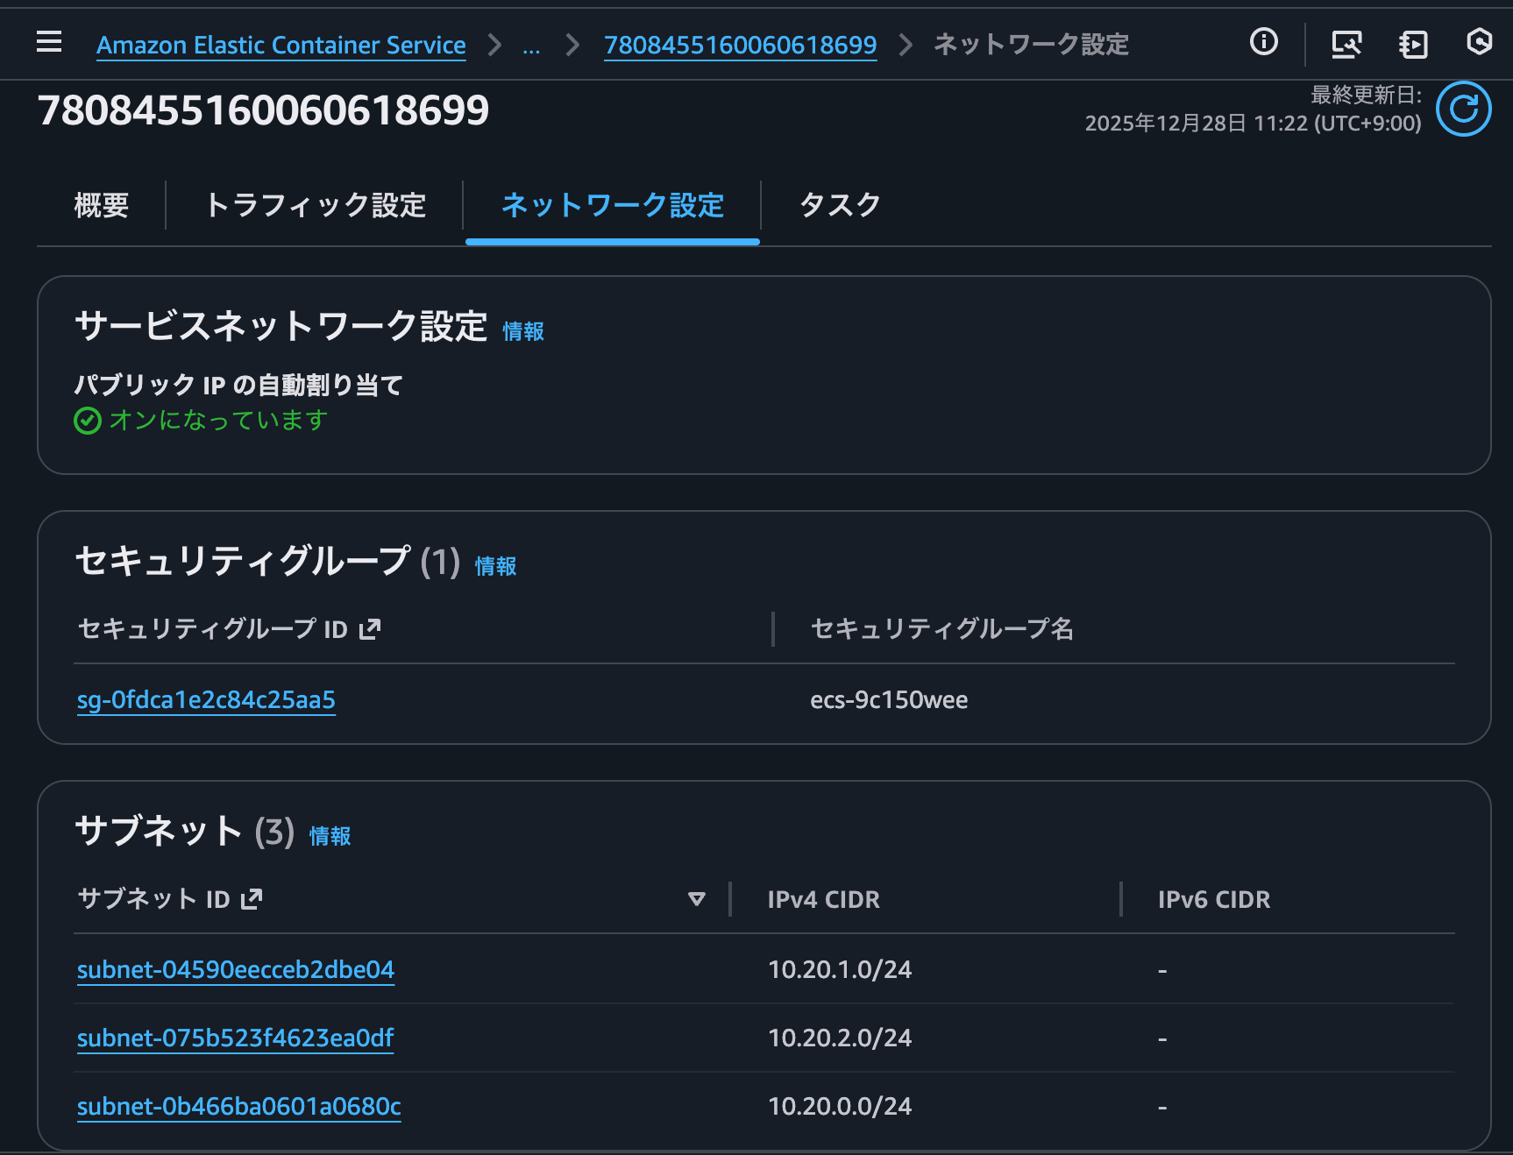Open the navigation side menu

point(48,42)
